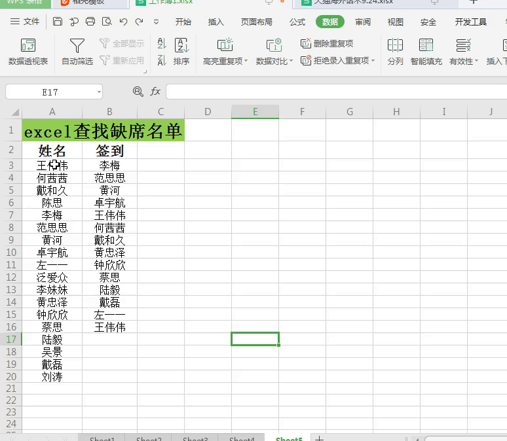Select column B header
Screen dimensions: 507x441
[109, 112]
